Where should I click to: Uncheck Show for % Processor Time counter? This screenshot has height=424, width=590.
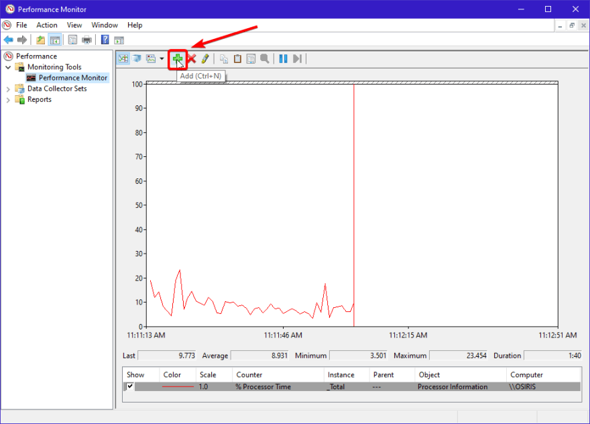tap(130, 386)
